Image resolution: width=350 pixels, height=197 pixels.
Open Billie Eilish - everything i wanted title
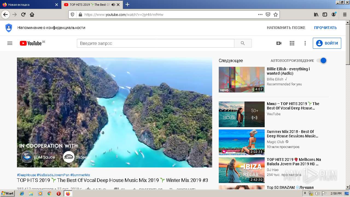pyautogui.click(x=288, y=71)
